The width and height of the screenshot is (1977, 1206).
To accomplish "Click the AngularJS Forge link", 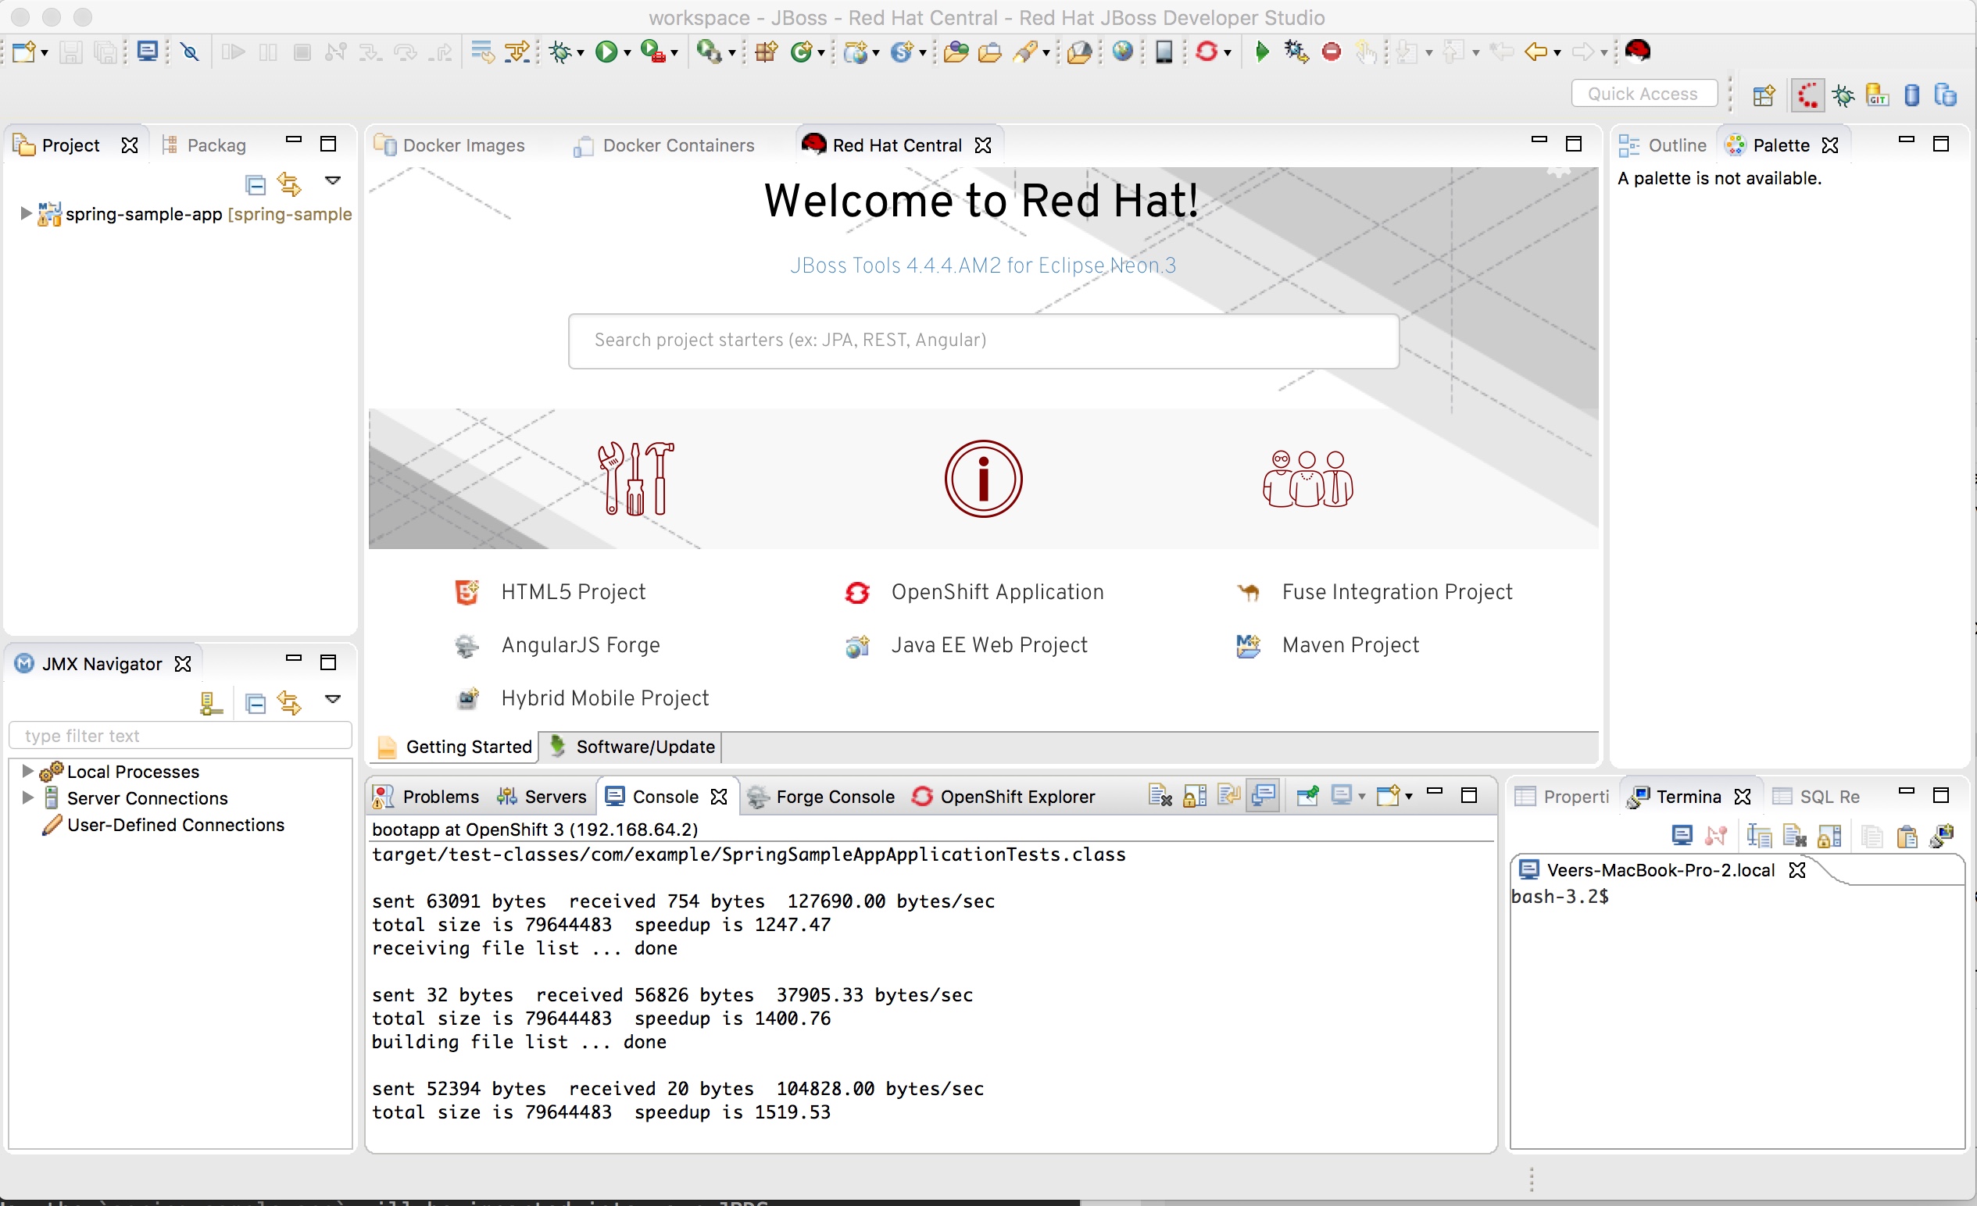I will [580, 645].
